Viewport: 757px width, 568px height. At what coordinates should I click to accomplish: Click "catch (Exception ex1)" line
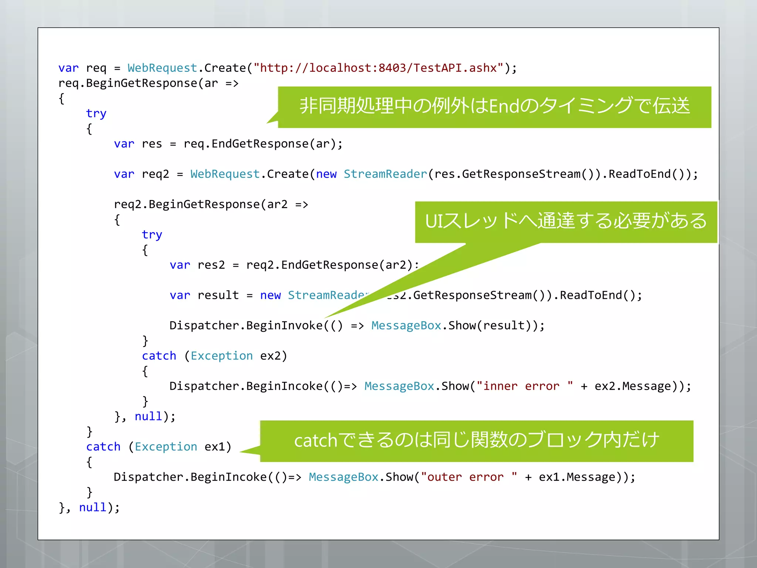[159, 447]
